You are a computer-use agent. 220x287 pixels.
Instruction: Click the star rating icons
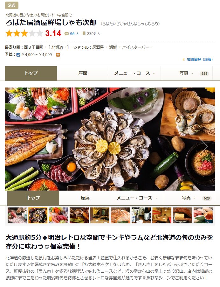[x=24, y=33]
